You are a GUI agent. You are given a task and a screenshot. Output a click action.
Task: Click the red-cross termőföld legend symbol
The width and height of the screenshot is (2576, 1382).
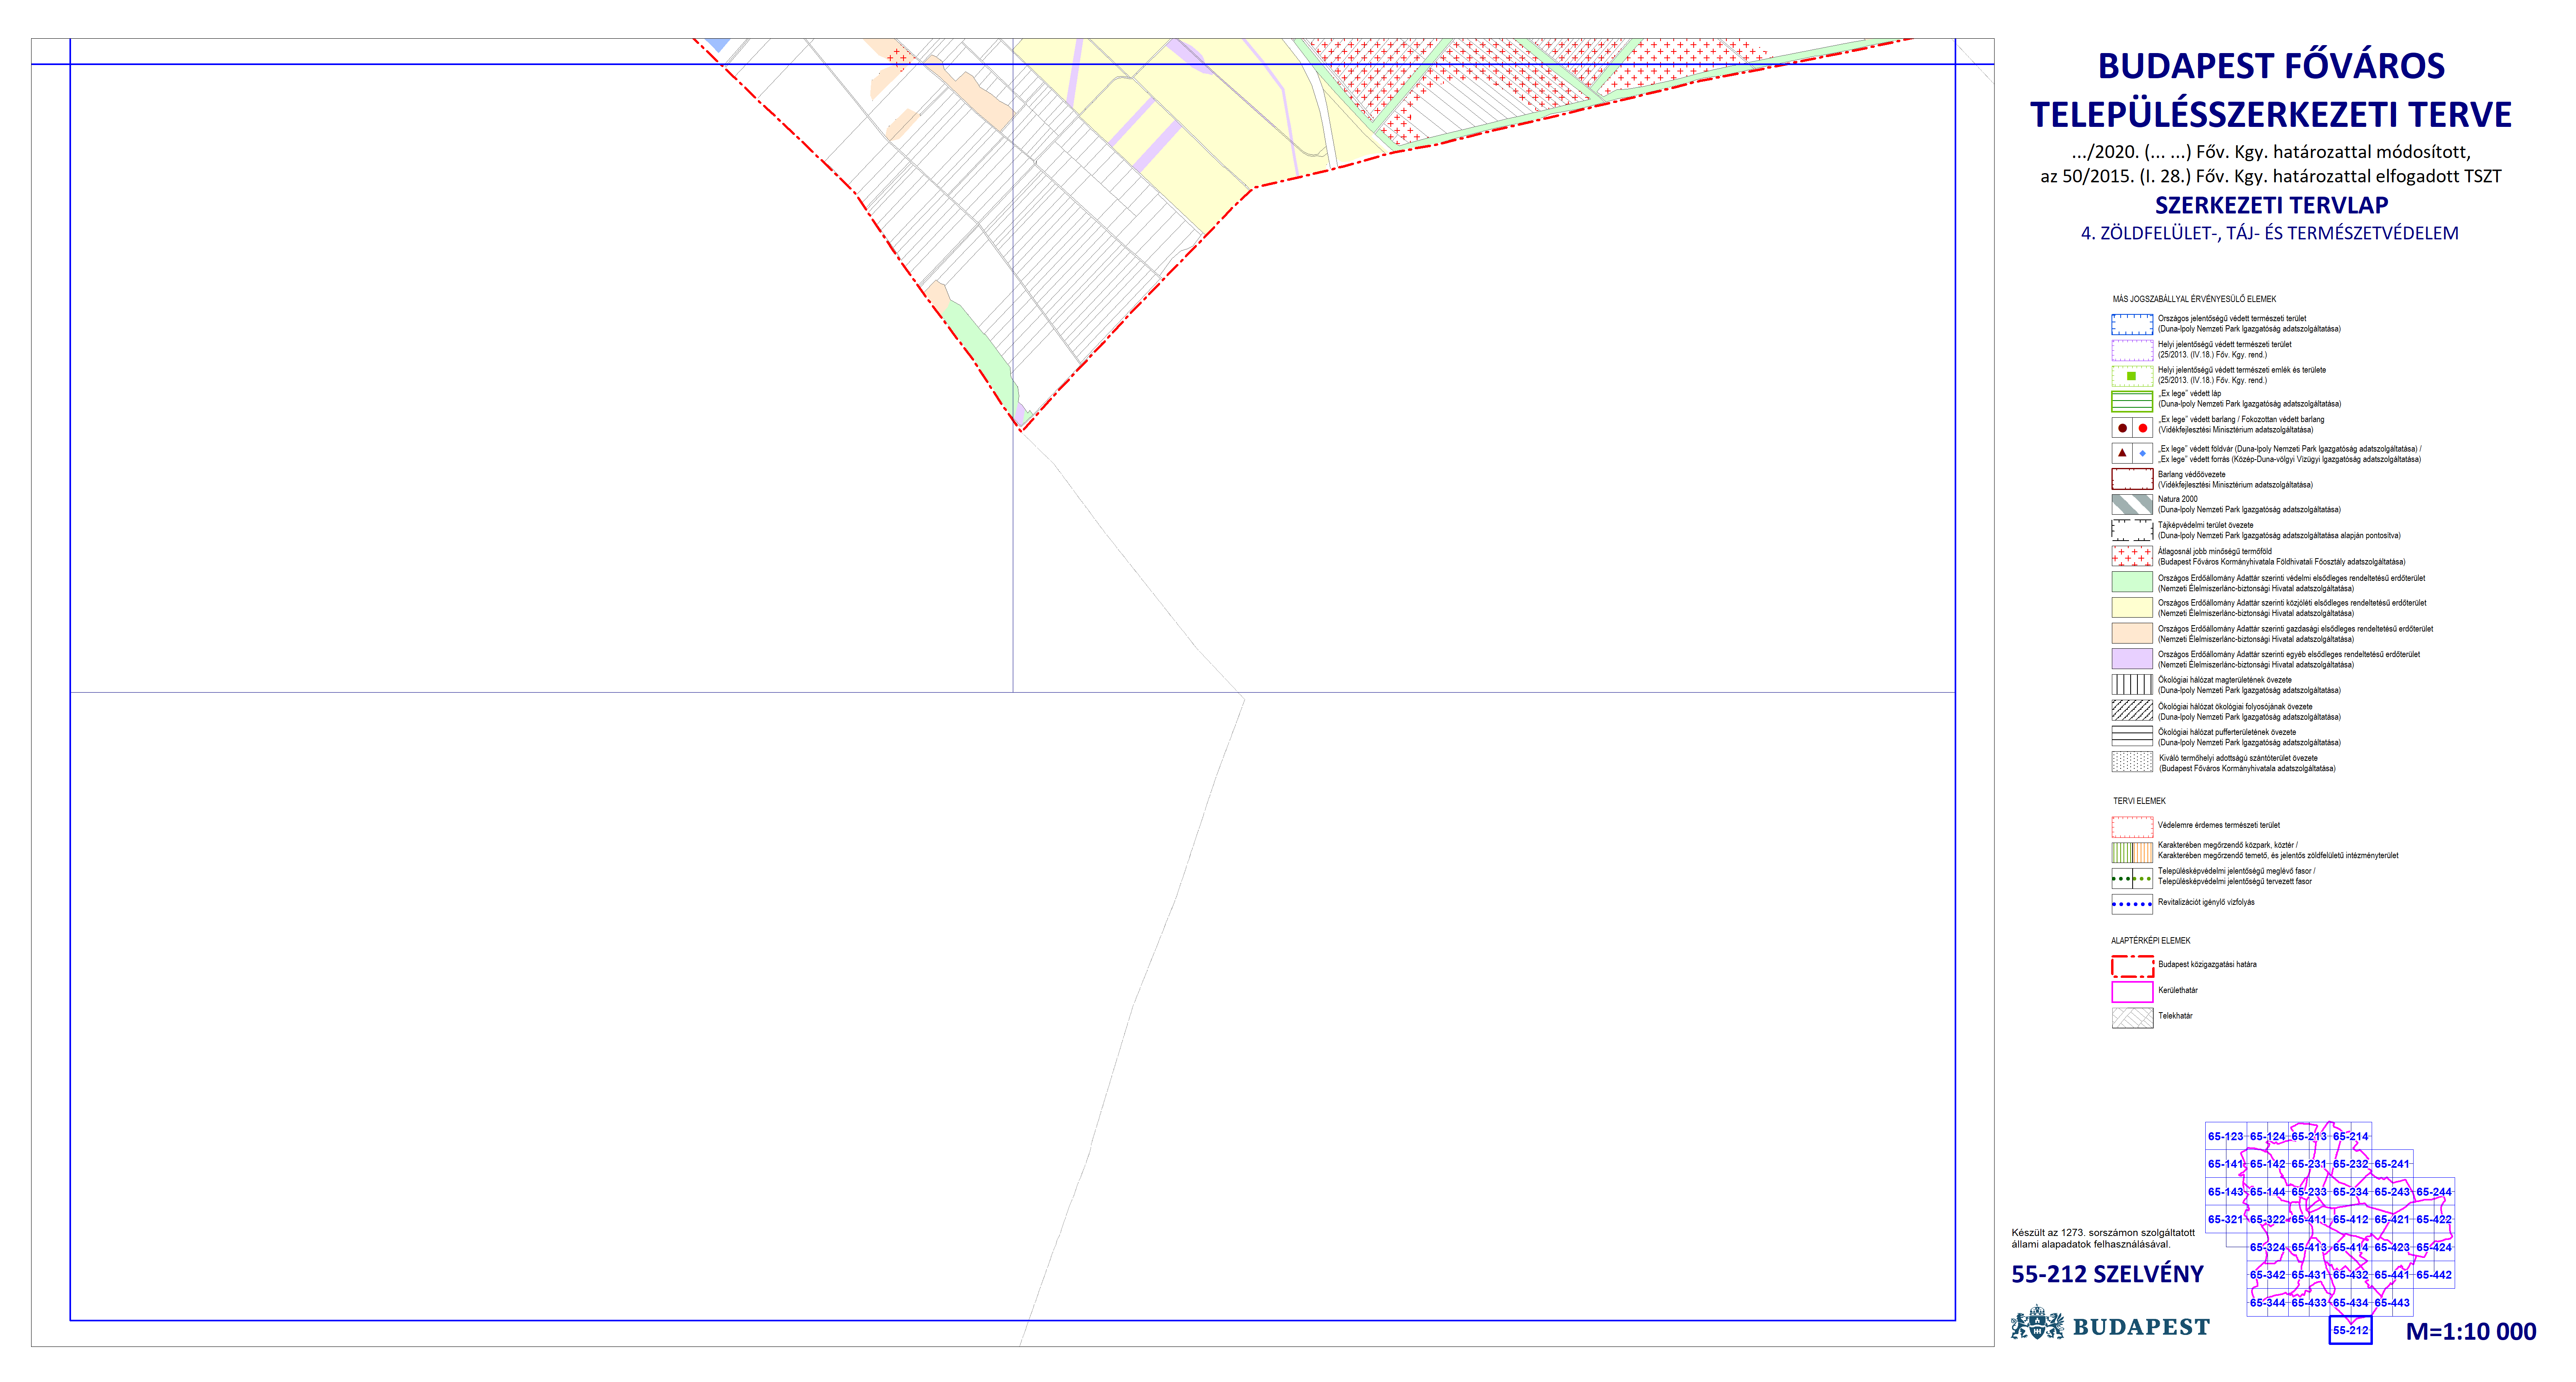pyautogui.click(x=2132, y=556)
